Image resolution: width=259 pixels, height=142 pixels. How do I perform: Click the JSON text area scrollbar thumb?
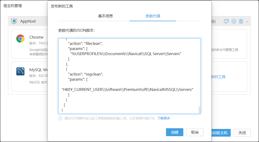click(199, 110)
